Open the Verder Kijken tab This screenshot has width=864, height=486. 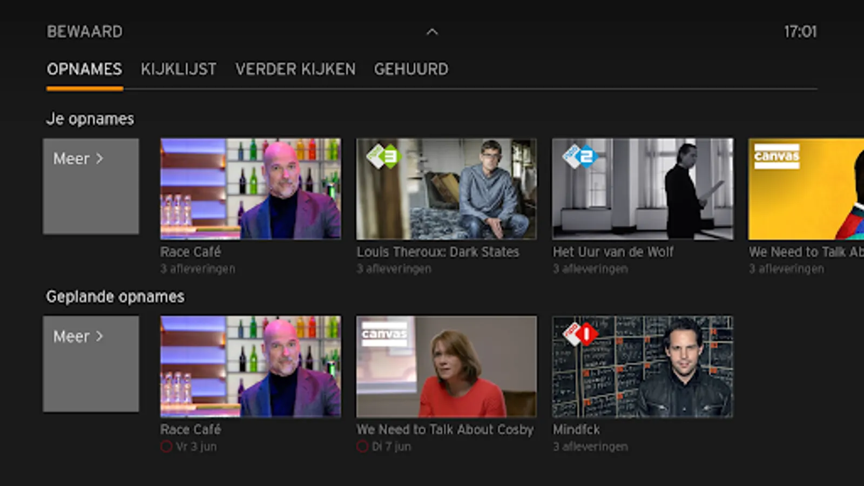tap(295, 69)
